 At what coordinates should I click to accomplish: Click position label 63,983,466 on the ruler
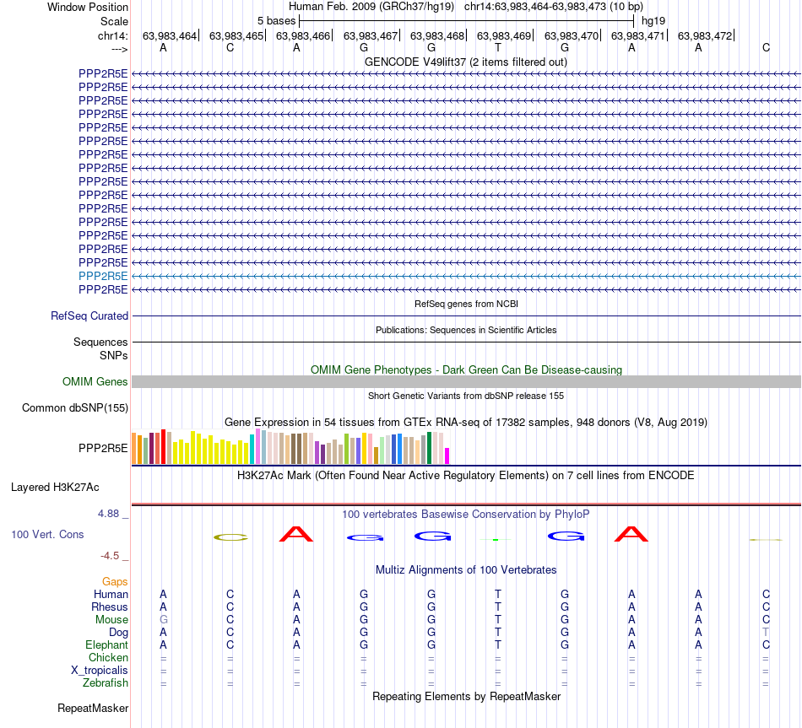pos(303,35)
